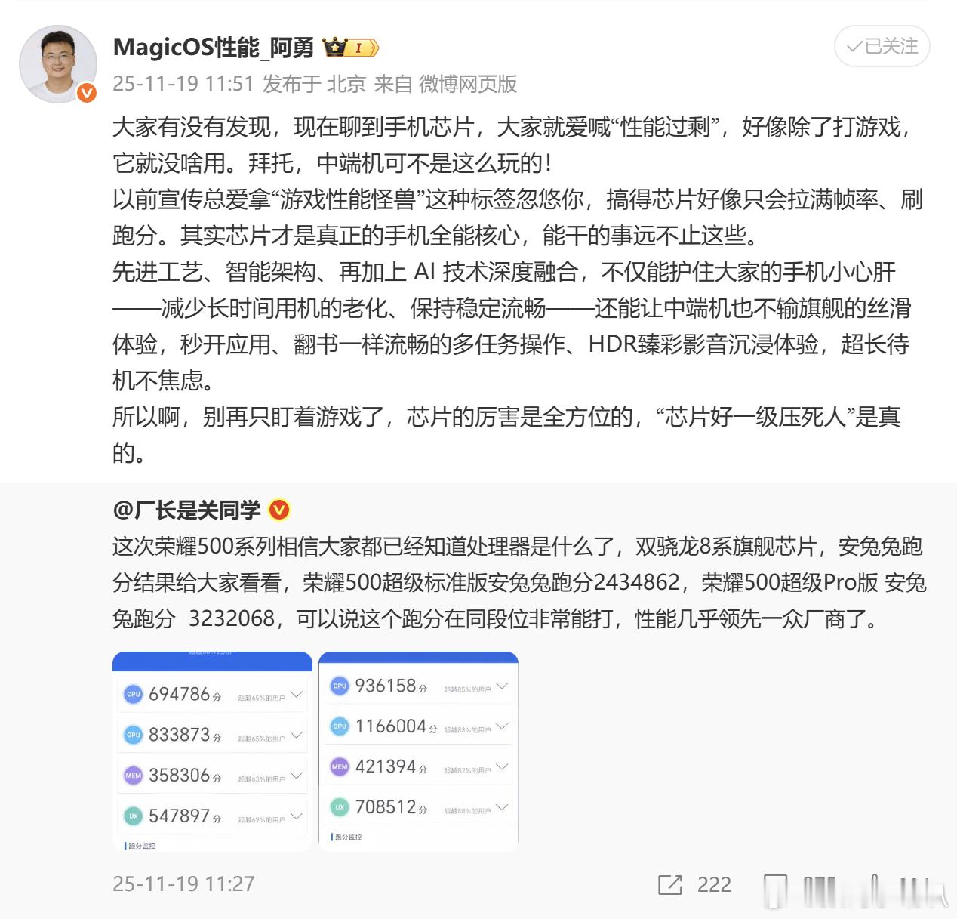This screenshot has width=957, height=919.
Task: Open the left AnTuTu benchmark screenshot
Action: 212,751
